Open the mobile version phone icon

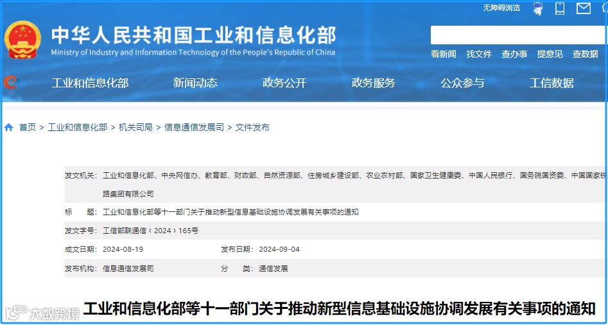coord(560,8)
